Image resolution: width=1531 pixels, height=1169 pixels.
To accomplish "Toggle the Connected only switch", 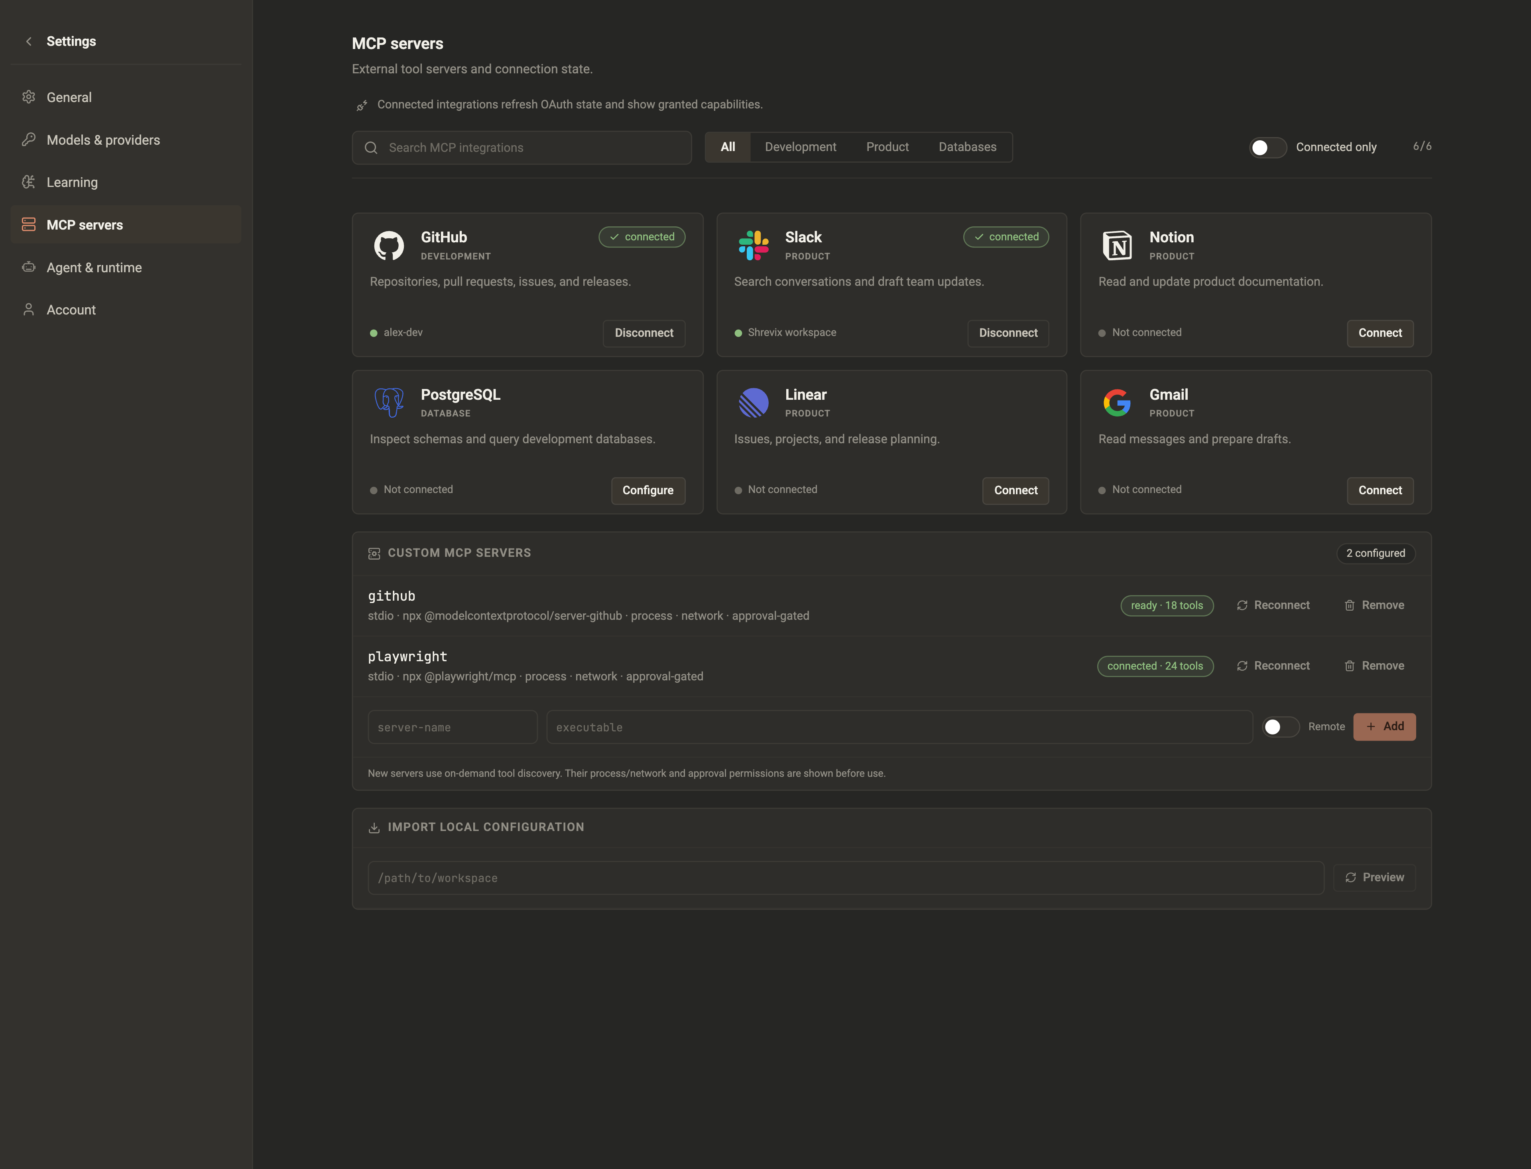I will (1268, 147).
